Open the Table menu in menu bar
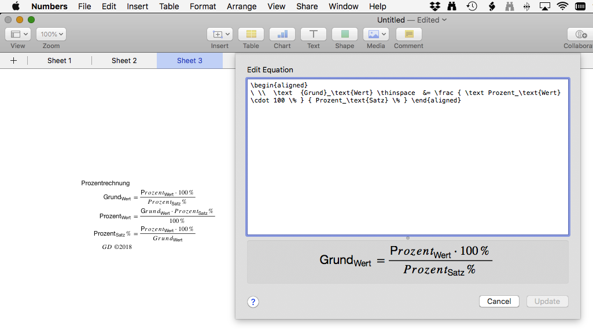 pyautogui.click(x=169, y=6)
